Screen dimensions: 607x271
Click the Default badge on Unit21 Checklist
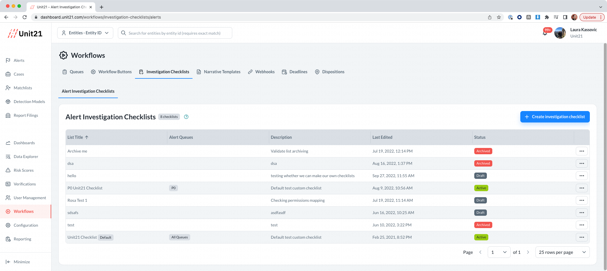(106, 238)
